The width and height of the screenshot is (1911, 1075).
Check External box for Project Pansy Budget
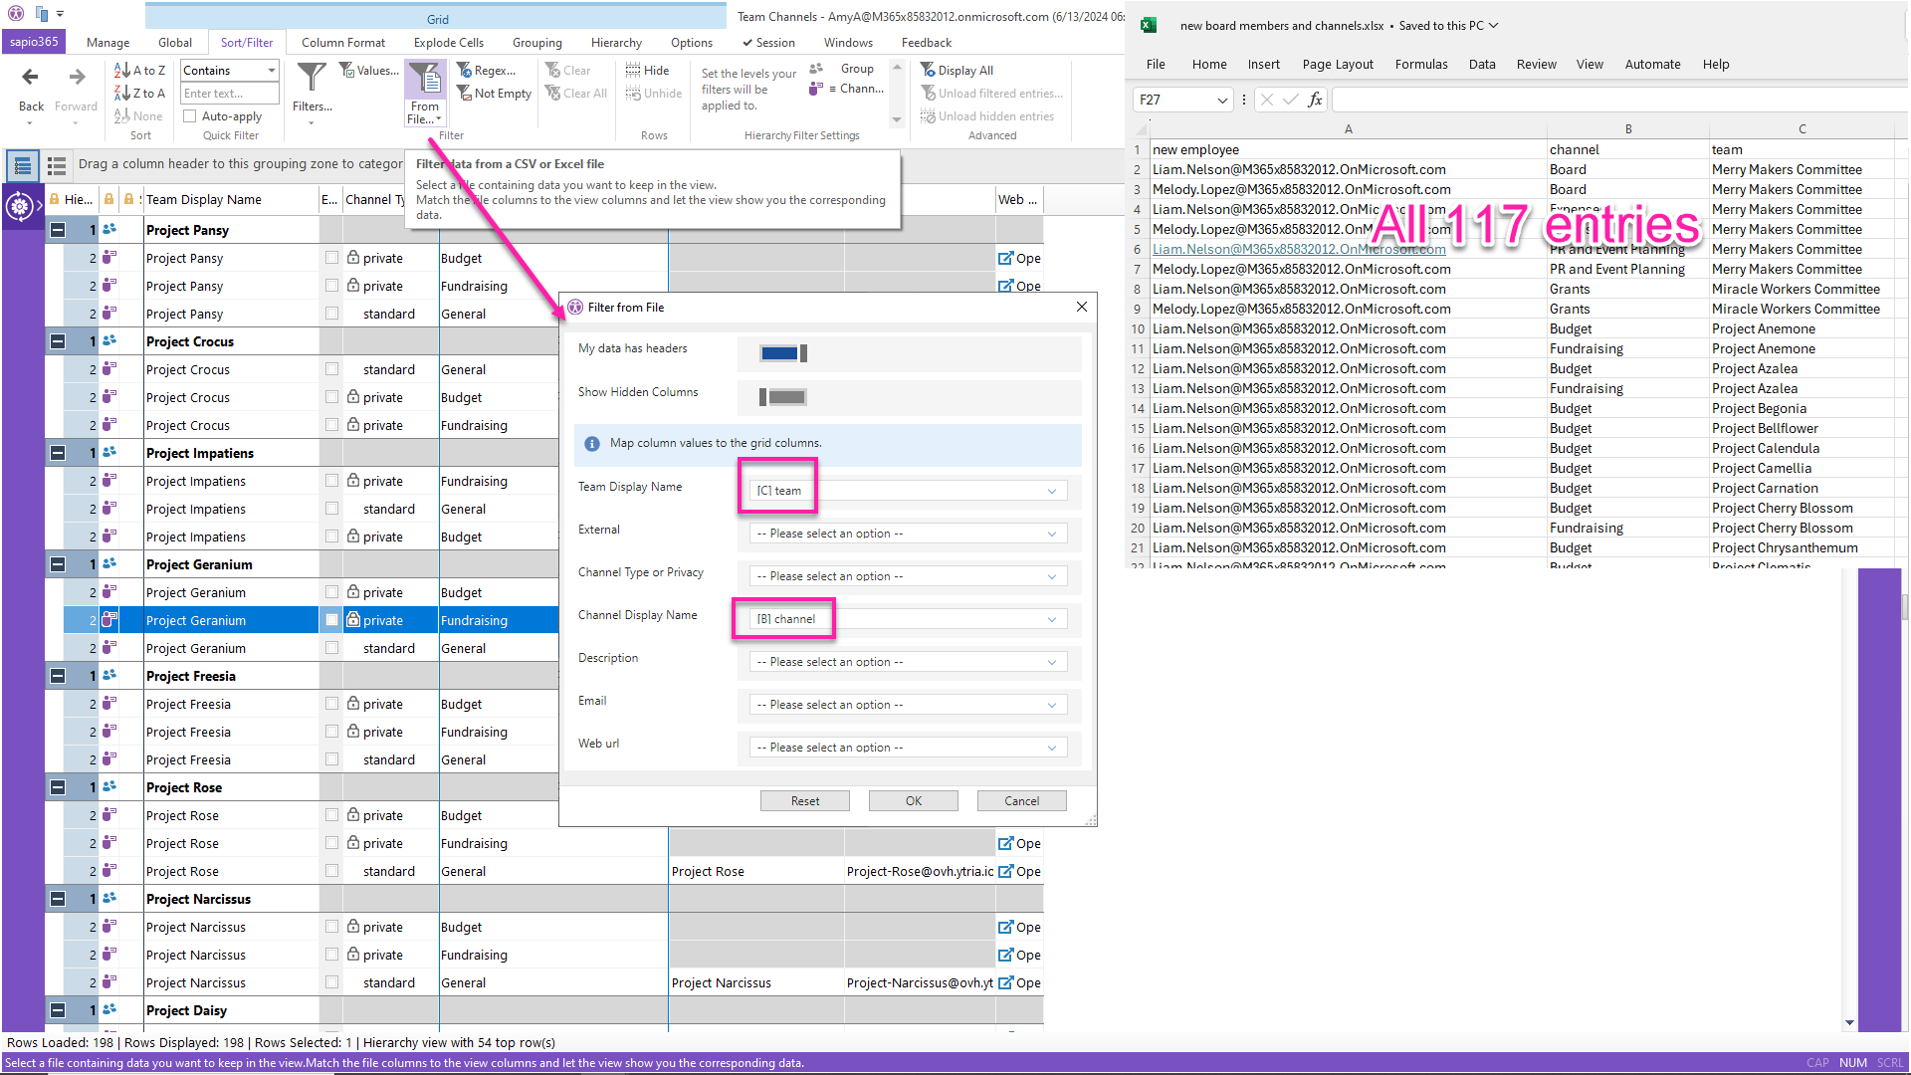click(331, 258)
